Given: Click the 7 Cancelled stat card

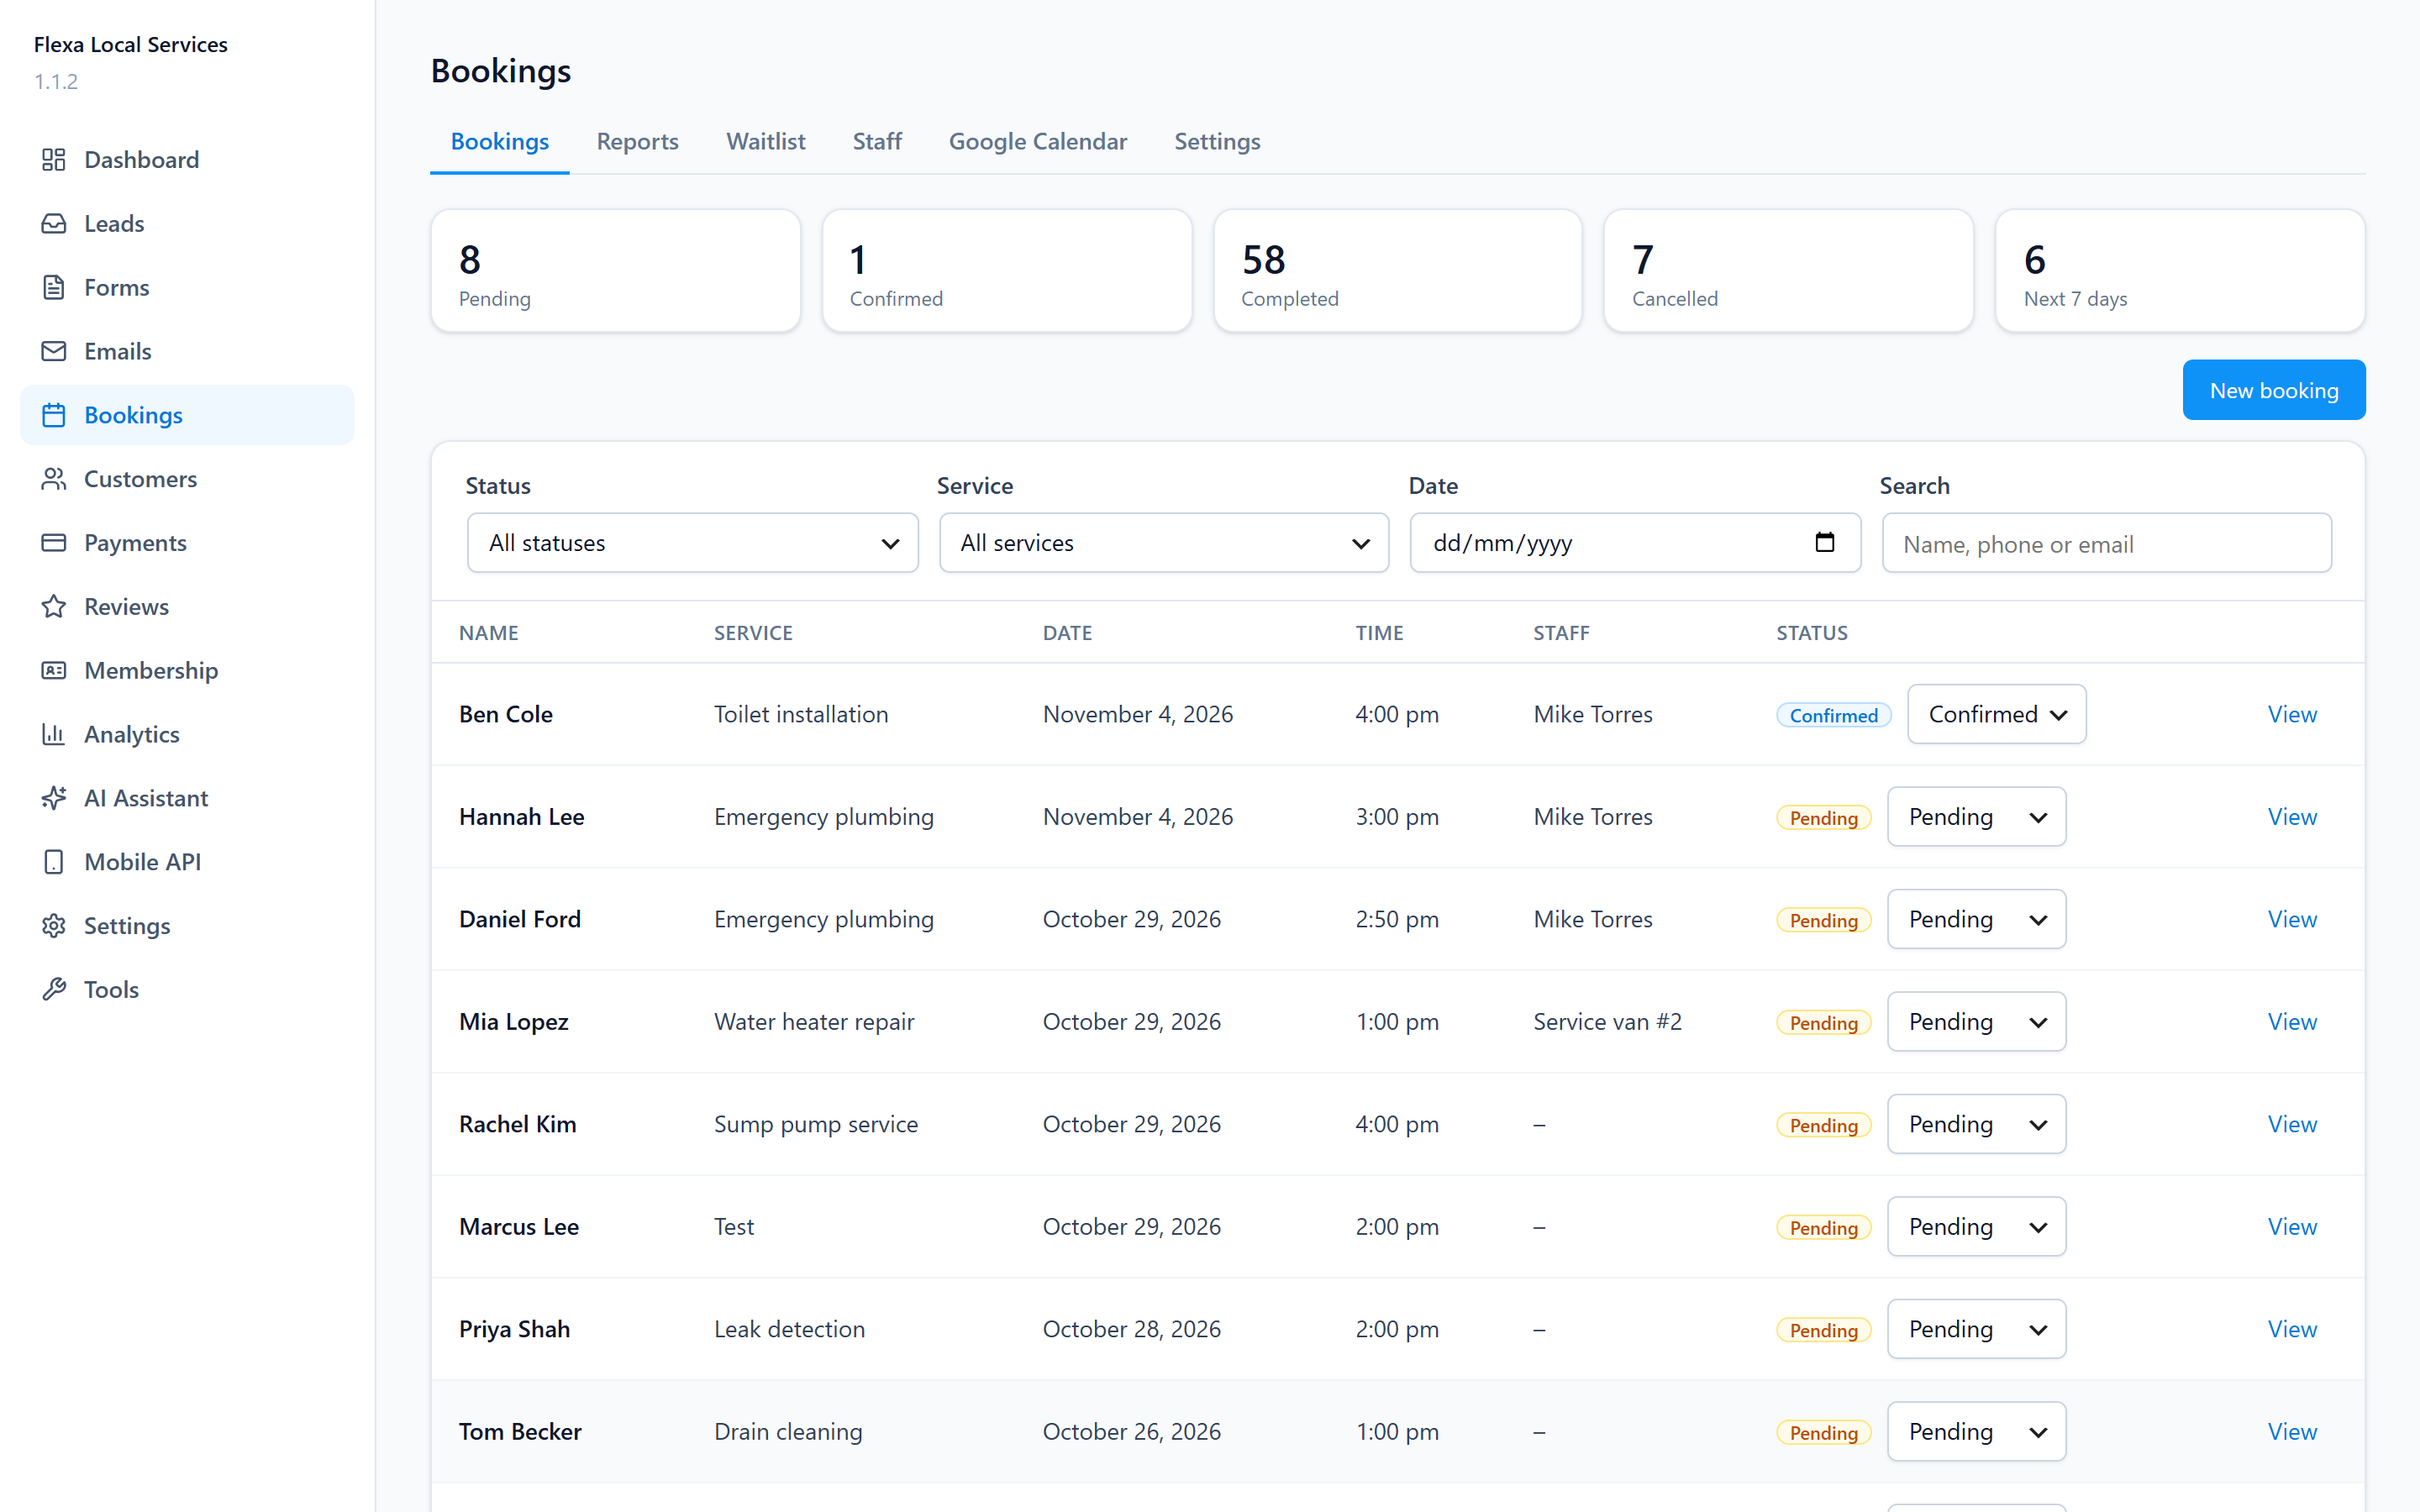Looking at the screenshot, I should coord(1788,271).
